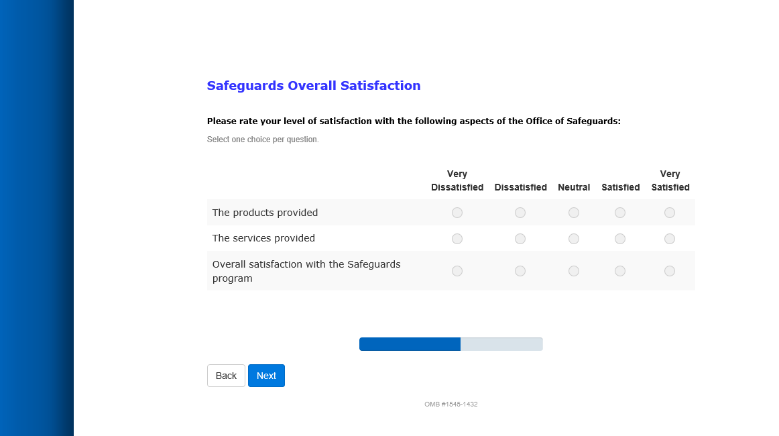Choose Very Satisfied for products provided
The height and width of the screenshot is (436, 779).
(670, 213)
